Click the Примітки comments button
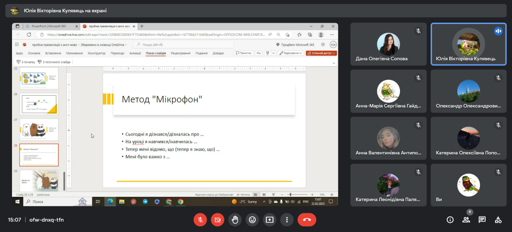512x232 pixels. pos(243,53)
